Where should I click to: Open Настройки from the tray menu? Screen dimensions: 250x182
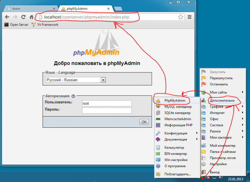click(223, 164)
